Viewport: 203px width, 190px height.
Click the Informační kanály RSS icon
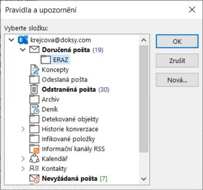(34, 149)
